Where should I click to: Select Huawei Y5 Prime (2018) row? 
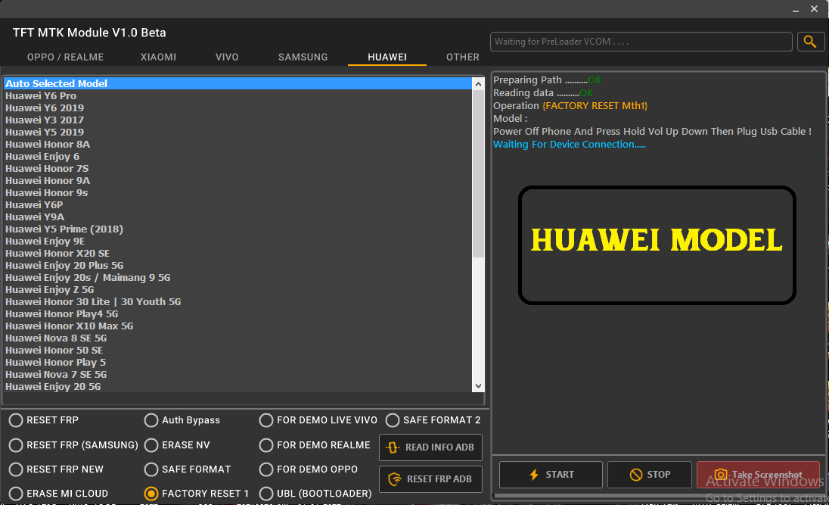click(x=238, y=229)
